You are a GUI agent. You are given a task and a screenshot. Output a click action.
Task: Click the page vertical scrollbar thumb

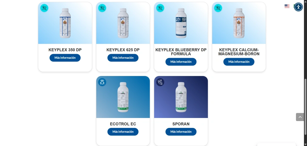point(306,107)
